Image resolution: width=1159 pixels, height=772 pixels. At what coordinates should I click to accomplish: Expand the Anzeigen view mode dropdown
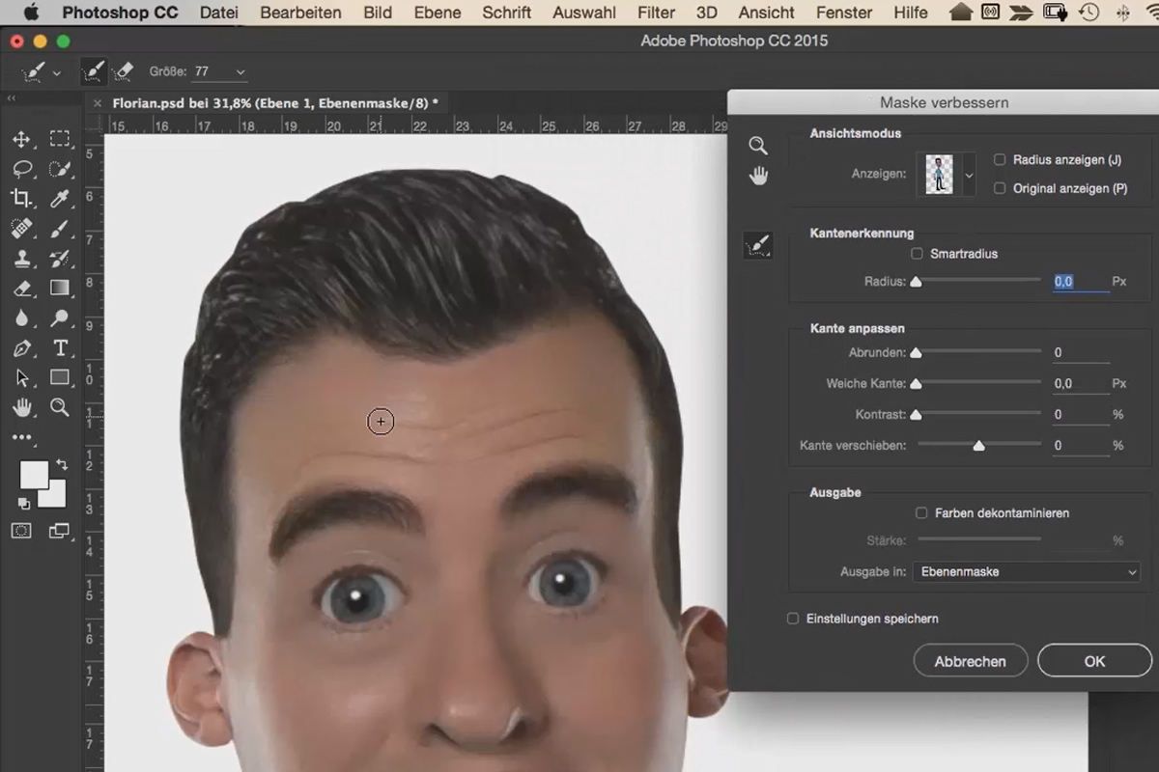point(969,175)
